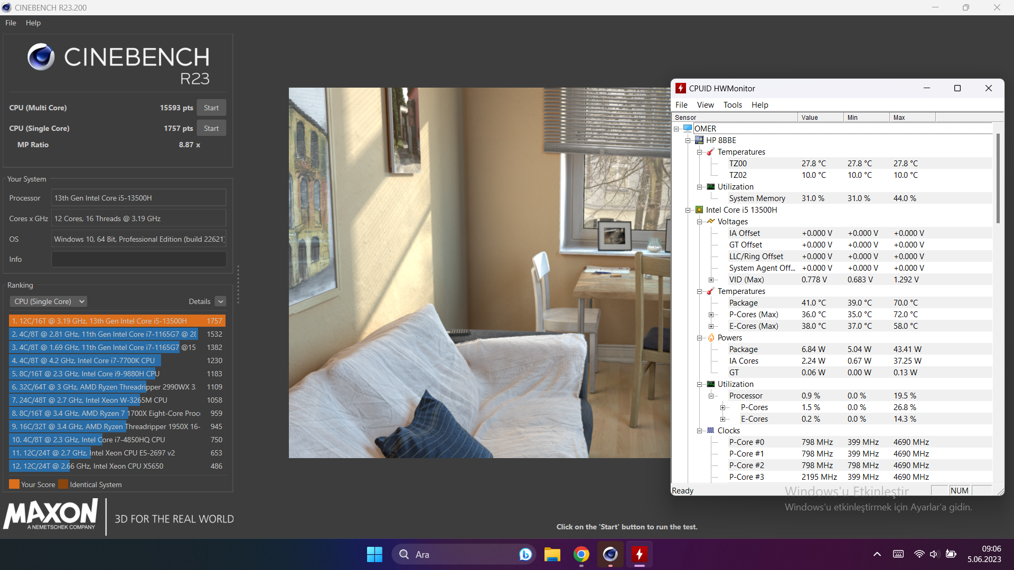Click the Powers flame icon
Screen dimensions: 1014x570
pos(711,337)
